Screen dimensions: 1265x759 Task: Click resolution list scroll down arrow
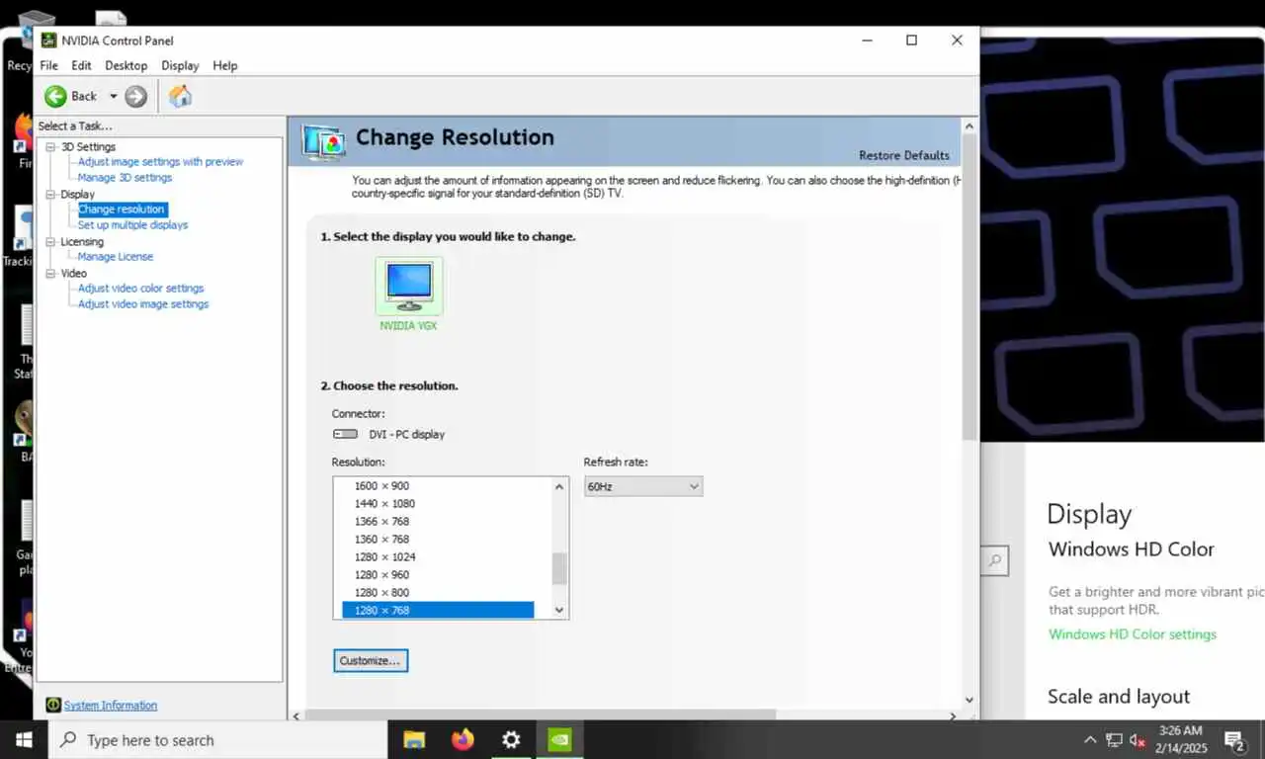click(x=559, y=611)
